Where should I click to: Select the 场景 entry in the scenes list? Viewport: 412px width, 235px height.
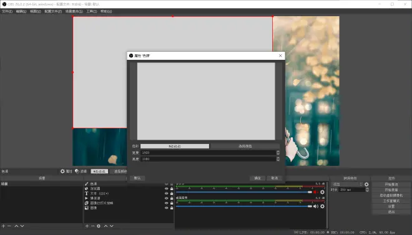point(42,184)
